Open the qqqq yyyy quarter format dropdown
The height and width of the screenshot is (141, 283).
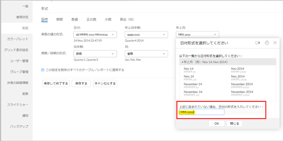point(146,35)
